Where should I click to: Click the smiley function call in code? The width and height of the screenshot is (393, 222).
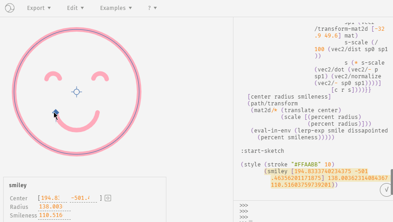click(277, 171)
